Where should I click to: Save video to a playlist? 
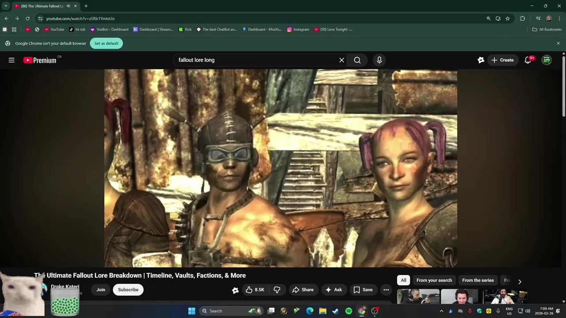pos(363,290)
